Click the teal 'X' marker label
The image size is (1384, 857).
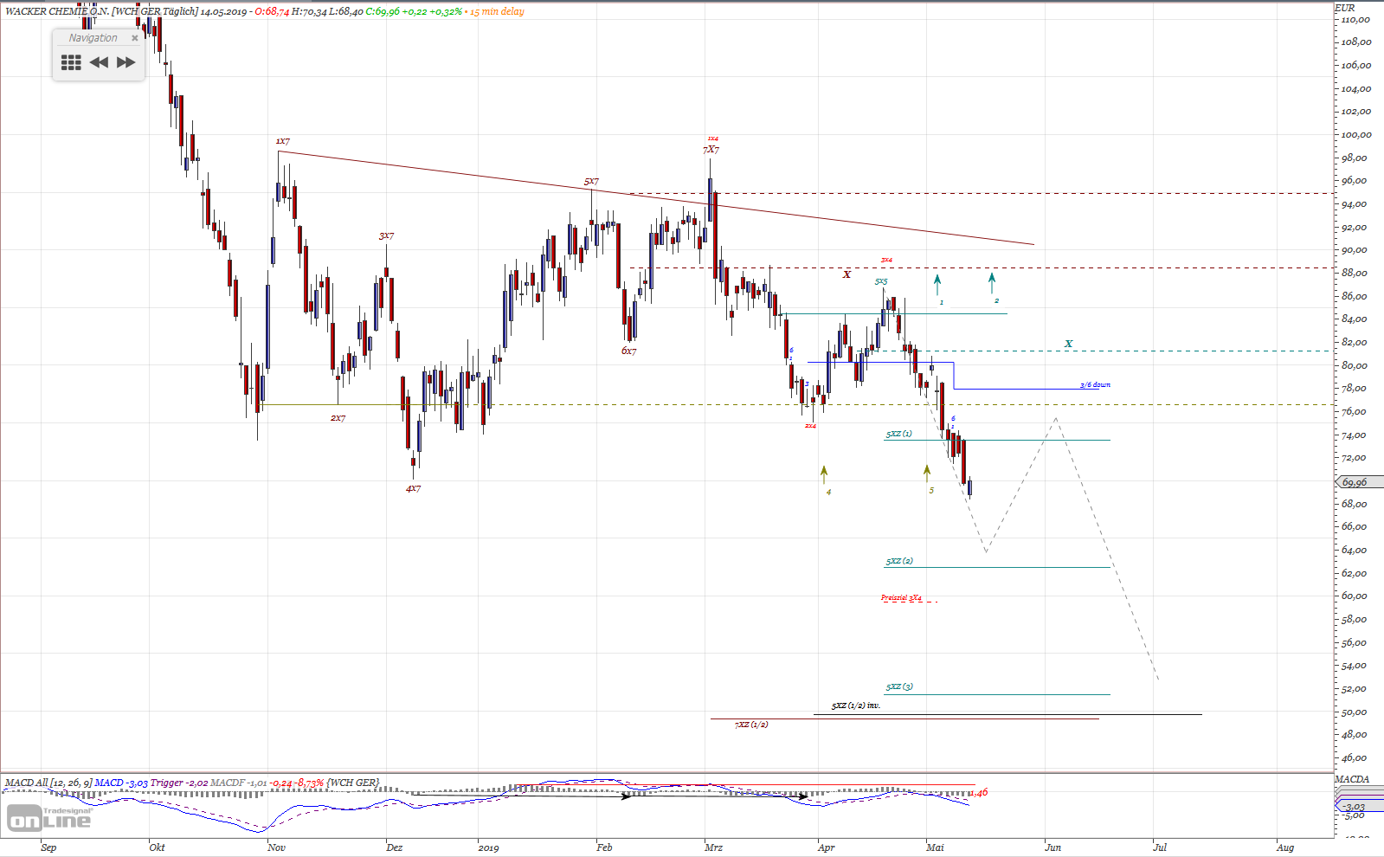(x=1068, y=344)
